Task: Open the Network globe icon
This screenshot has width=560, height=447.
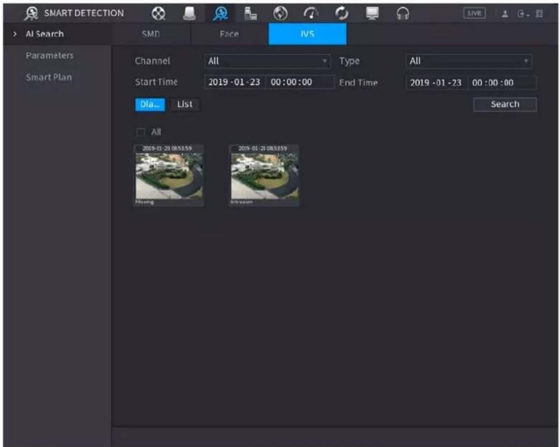Action: [x=280, y=13]
